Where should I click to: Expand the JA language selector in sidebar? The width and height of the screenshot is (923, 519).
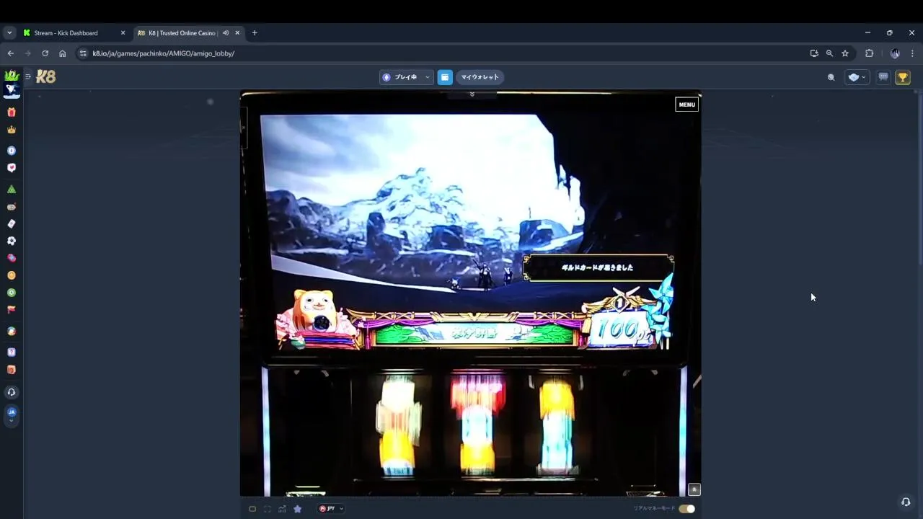point(11,415)
